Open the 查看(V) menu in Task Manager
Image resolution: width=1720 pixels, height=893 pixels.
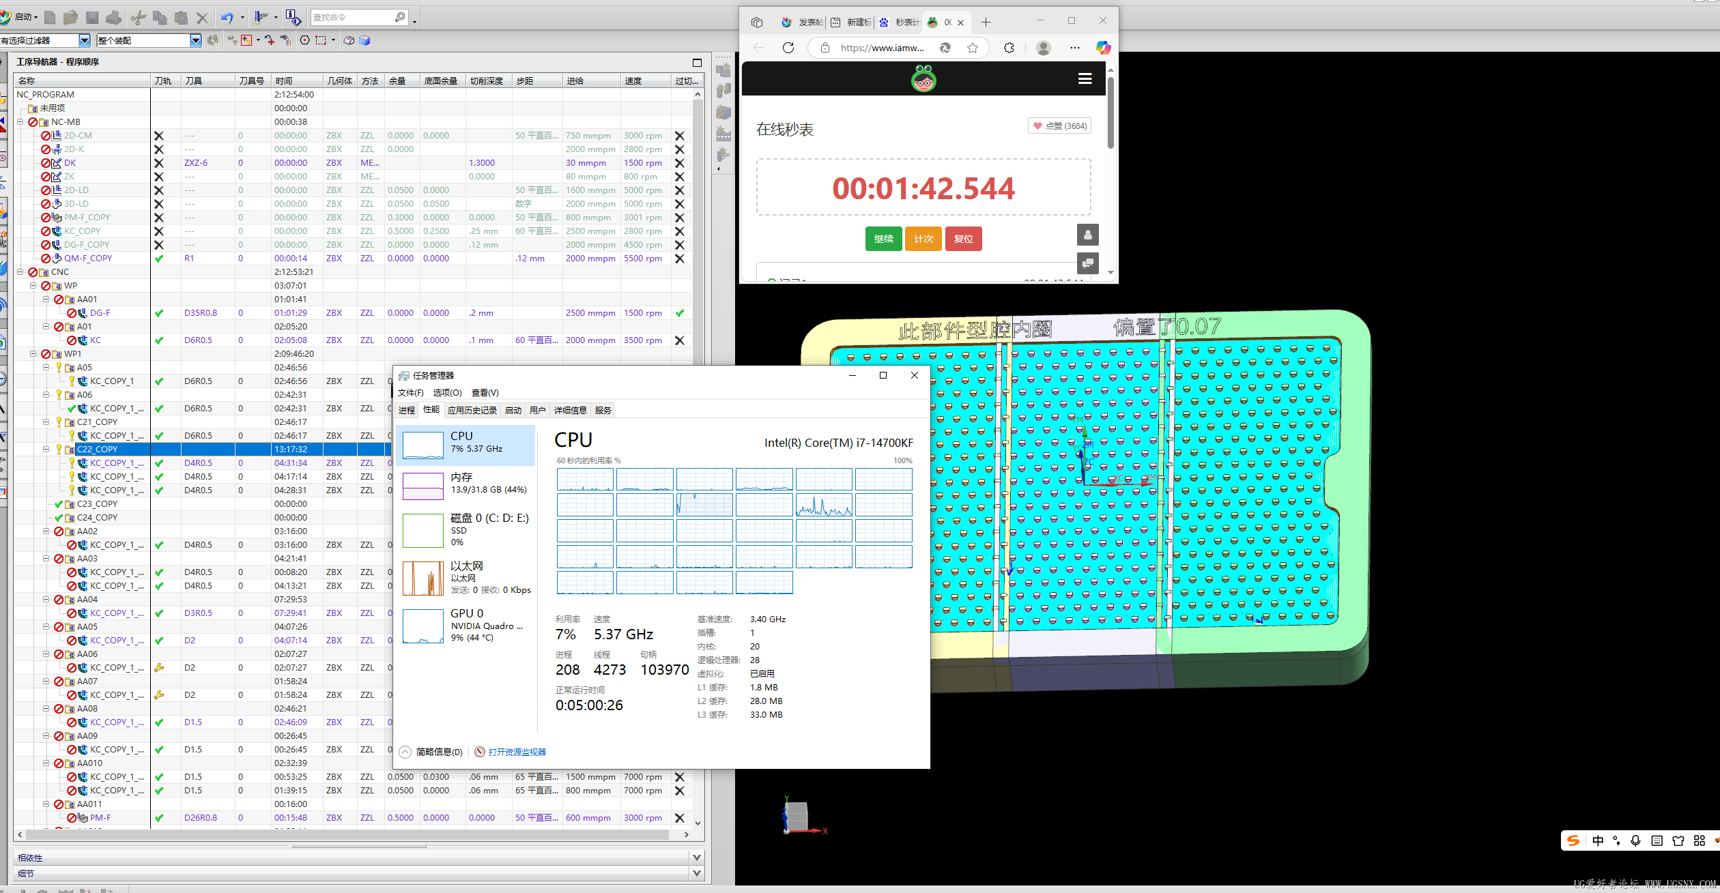485,393
